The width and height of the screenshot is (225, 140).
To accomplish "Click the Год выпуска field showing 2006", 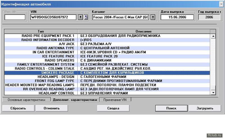I will click(209, 17).
